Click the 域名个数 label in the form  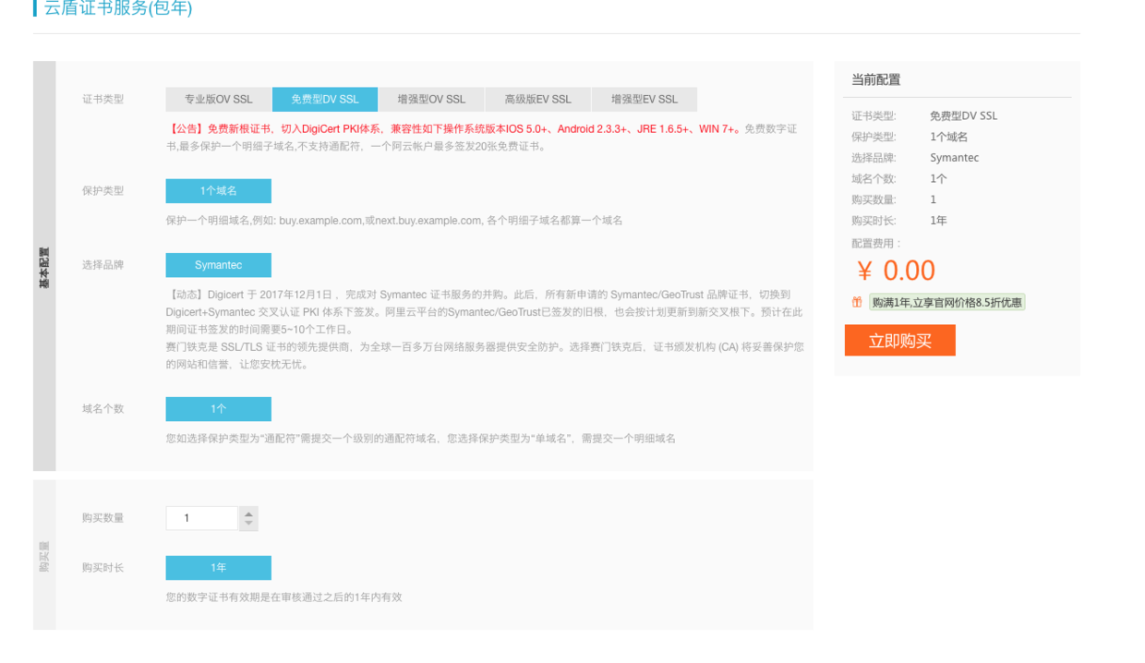point(102,409)
